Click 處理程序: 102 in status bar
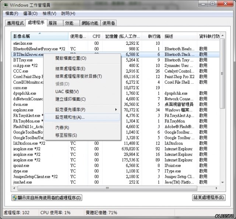Viewport: 236px width, 219px height. [16, 213]
